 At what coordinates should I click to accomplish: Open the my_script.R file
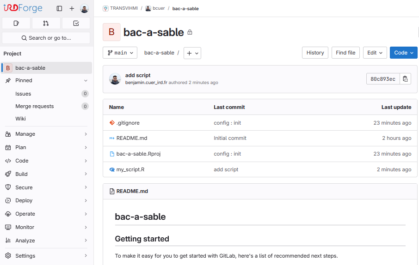pos(130,169)
